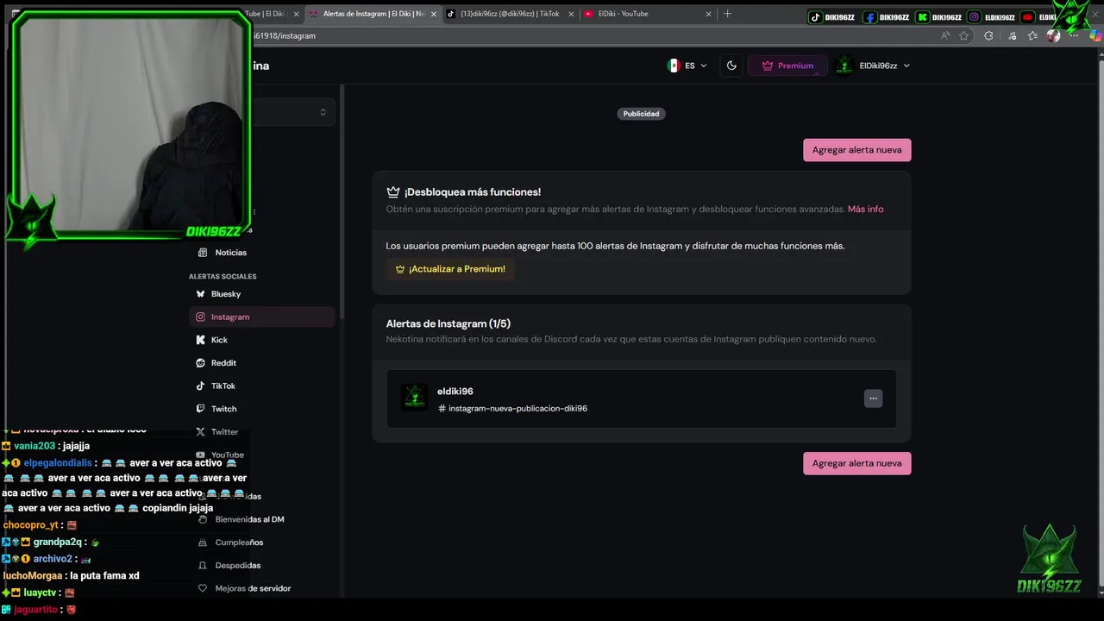Viewport: 1104px width, 621px height.
Task: Click the Twitch logo icon in sidebar
Action: [200, 409]
